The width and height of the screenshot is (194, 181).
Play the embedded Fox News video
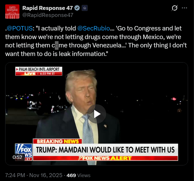(97, 114)
